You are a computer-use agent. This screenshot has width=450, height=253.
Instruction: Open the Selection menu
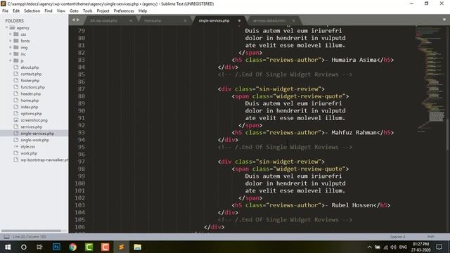click(32, 11)
